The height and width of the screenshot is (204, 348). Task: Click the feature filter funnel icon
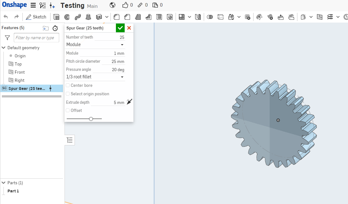7,38
